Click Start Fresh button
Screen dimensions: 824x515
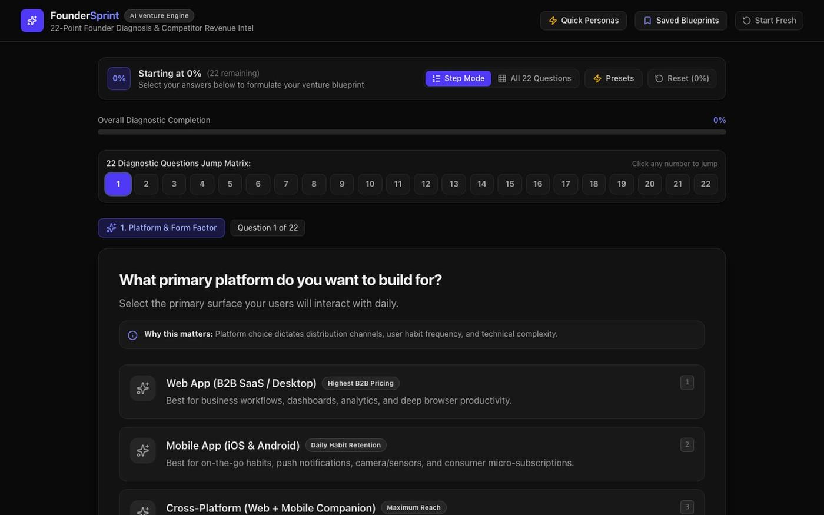[769, 21]
